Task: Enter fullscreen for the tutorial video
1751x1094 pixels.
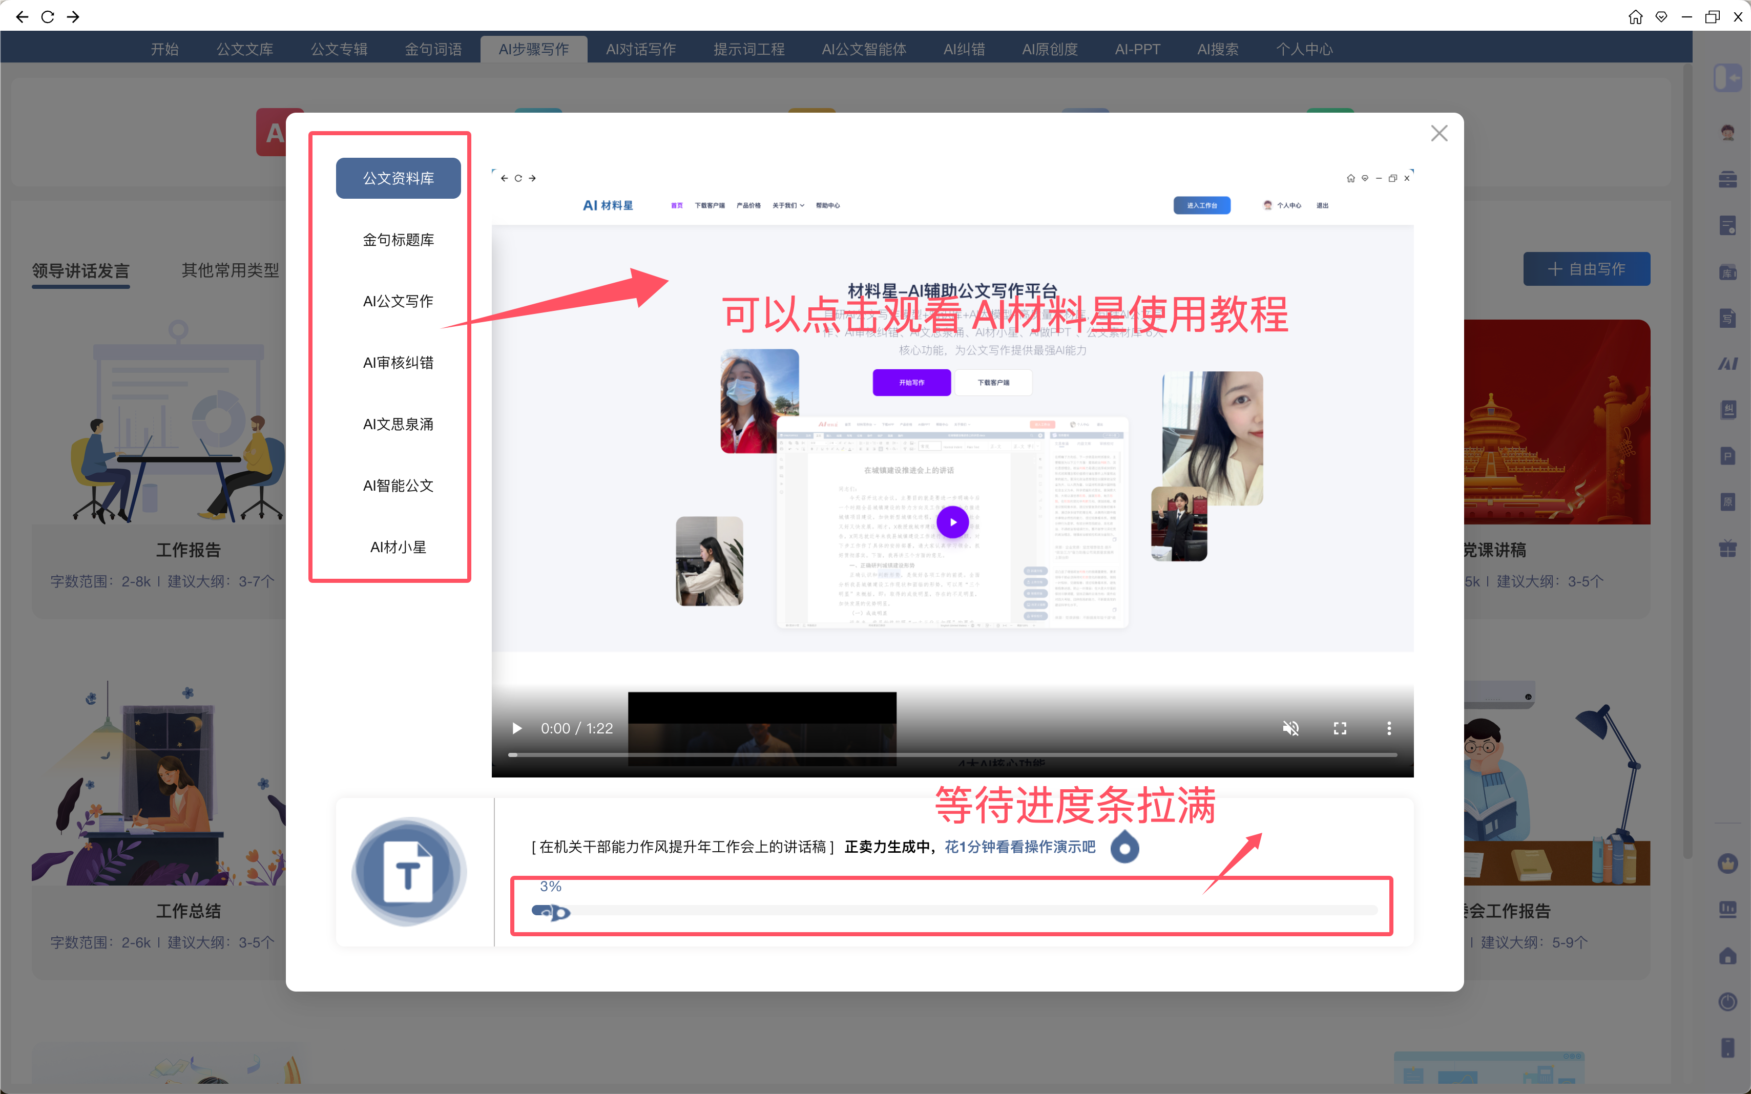Action: 1339,728
